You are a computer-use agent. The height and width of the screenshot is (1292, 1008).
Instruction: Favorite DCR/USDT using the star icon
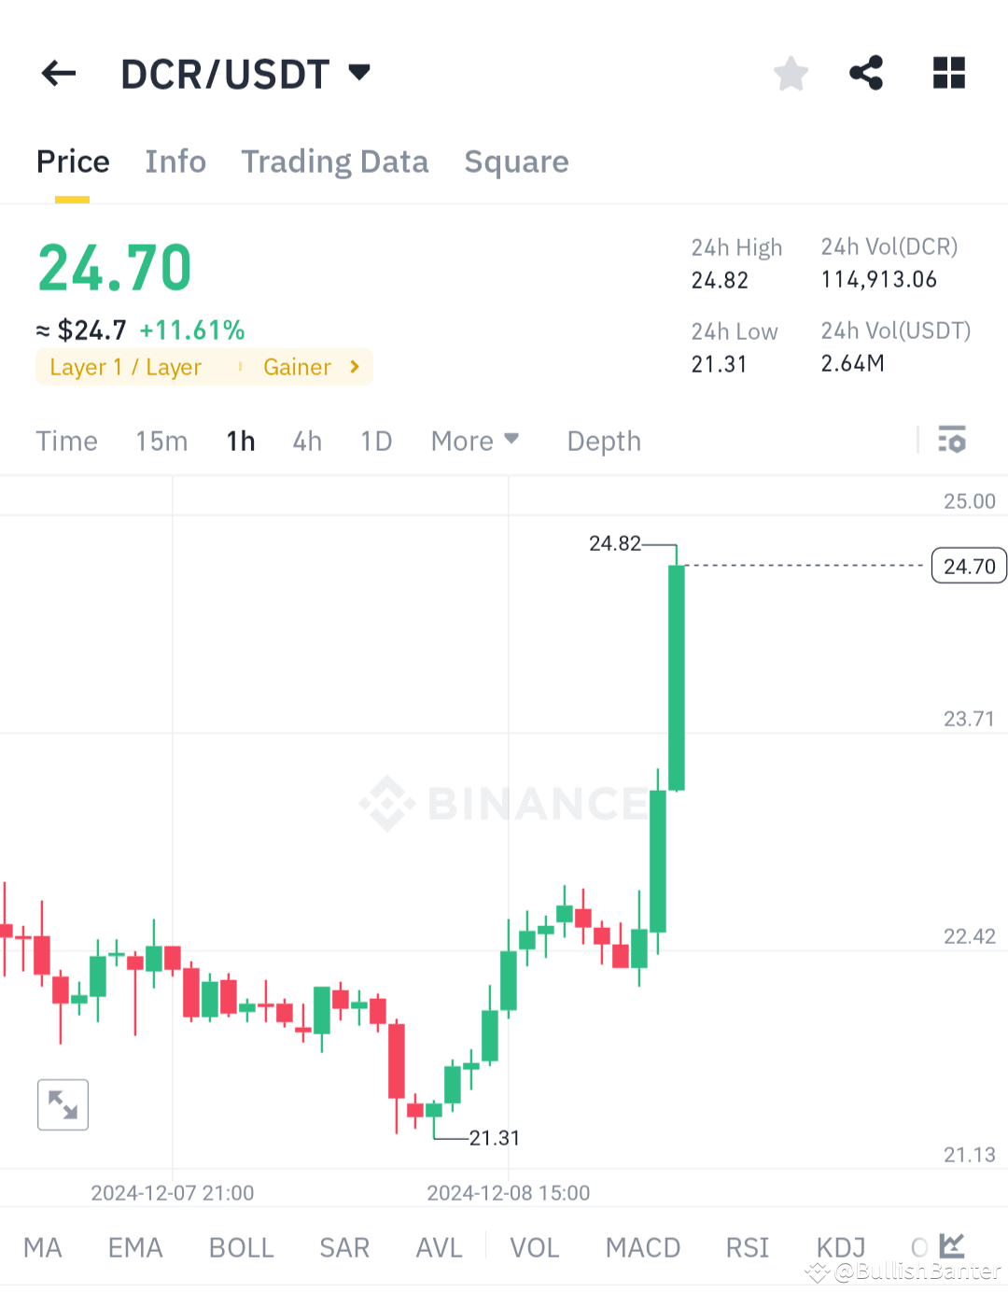click(x=791, y=73)
